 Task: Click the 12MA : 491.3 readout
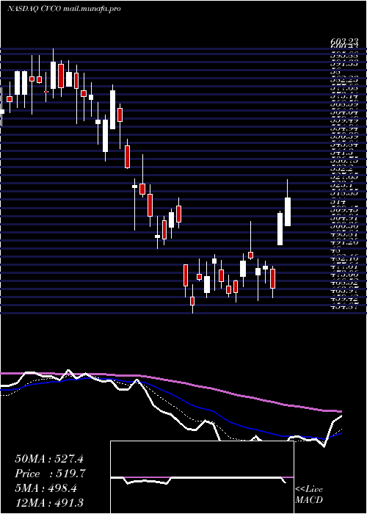pyautogui.click(x=48, y=502)
